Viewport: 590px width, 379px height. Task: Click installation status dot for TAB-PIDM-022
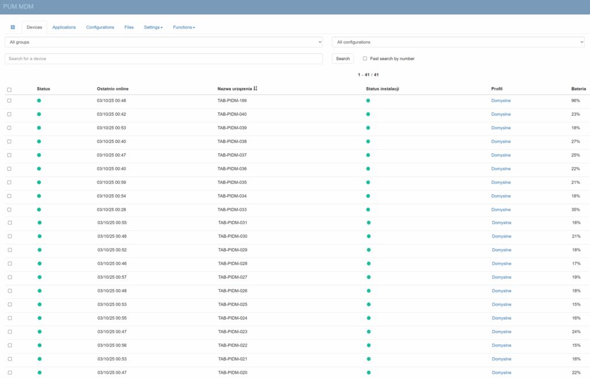point(369,345)
